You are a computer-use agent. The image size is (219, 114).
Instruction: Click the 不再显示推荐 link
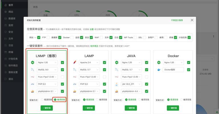tap(177, 20)
